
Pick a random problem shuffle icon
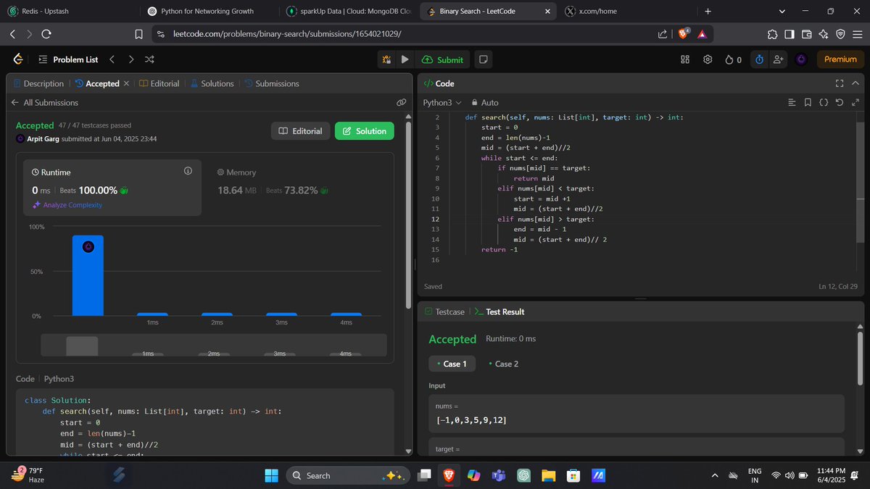(149, 59)
